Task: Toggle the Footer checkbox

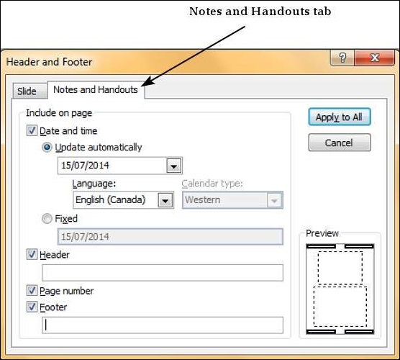Action: [32, 307]
